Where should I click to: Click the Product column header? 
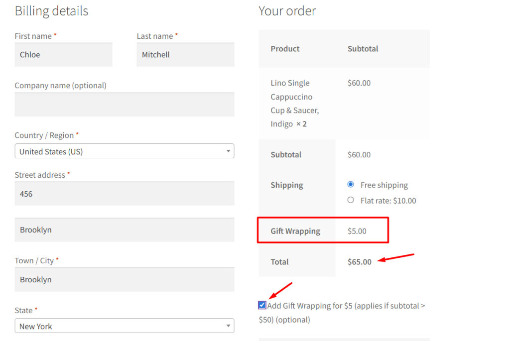pyautogui.click(x=285, y=49)
